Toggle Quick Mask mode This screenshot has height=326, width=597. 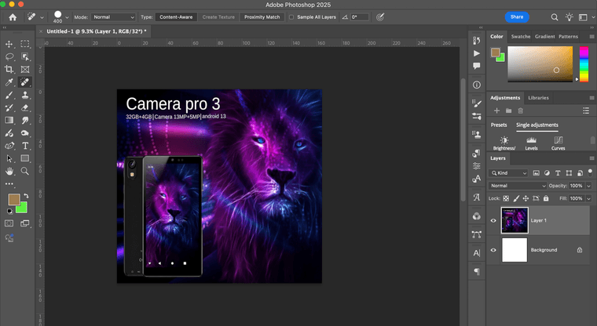pos(9,223)
